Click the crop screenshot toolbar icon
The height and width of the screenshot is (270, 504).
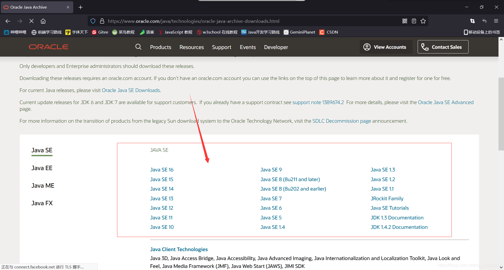pyautogui.click(x=472, y=21)
